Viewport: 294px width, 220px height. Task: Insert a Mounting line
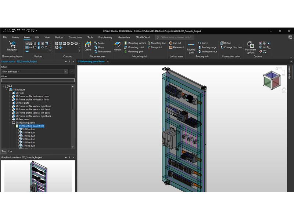[x=157, y=43]
